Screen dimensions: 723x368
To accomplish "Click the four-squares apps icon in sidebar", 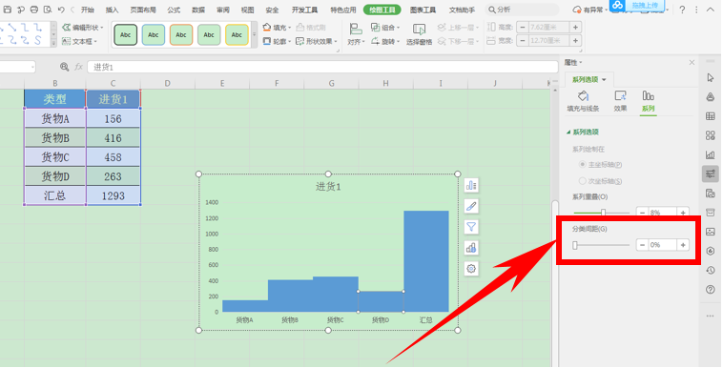I will point(710,135).
